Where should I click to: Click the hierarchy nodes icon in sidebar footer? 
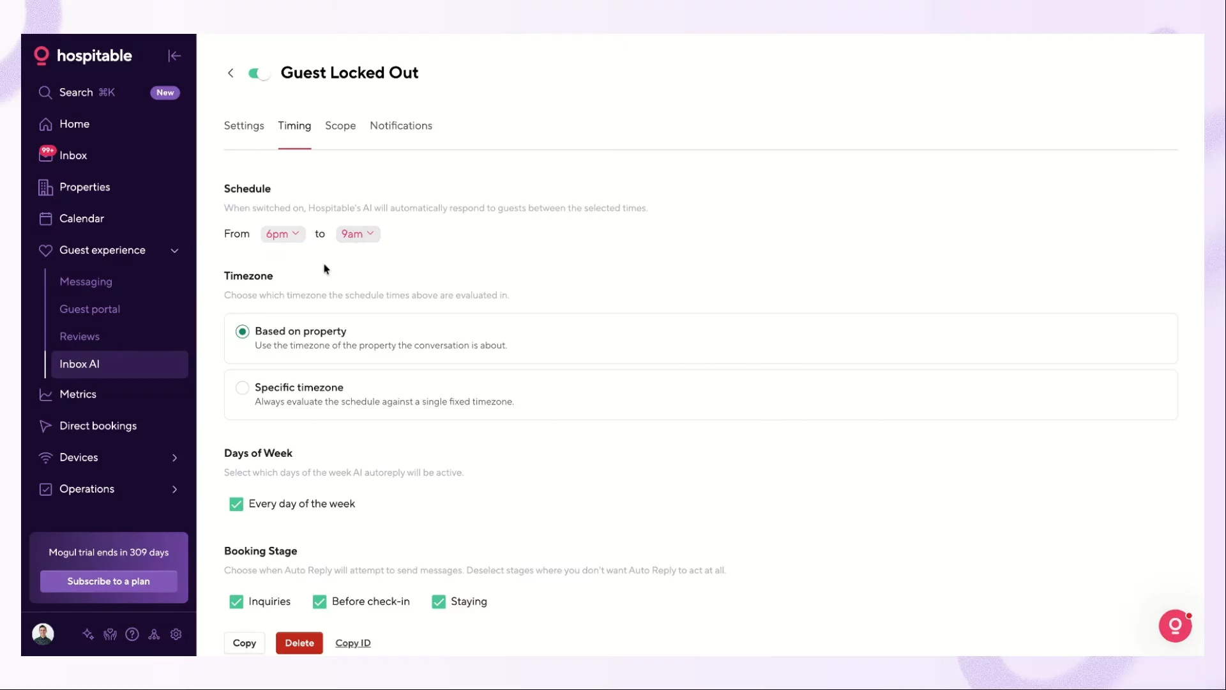[x=154, y=634]
